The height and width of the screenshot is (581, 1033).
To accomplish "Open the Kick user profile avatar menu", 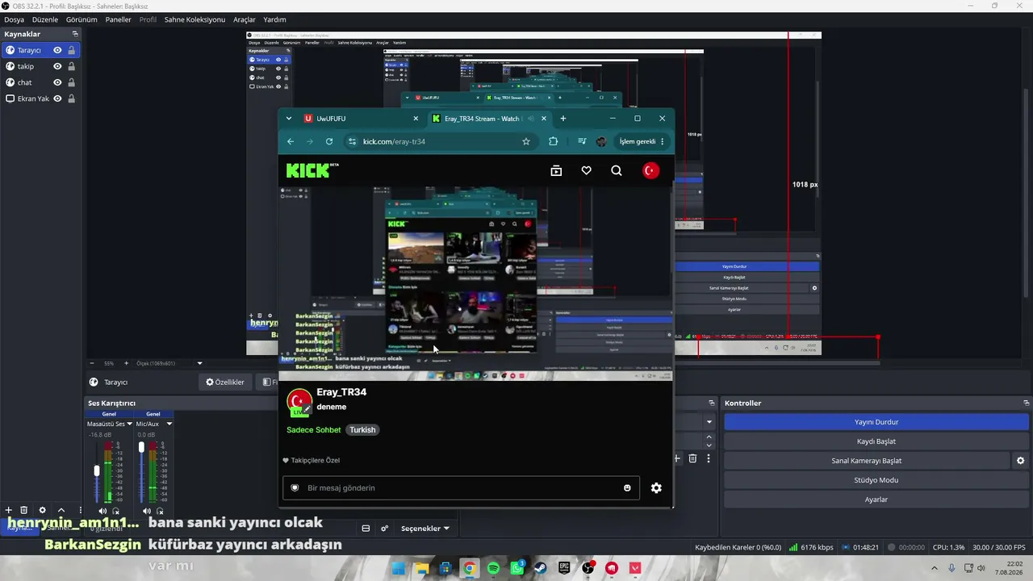I will pyautogui.click(x=650, y=170).
